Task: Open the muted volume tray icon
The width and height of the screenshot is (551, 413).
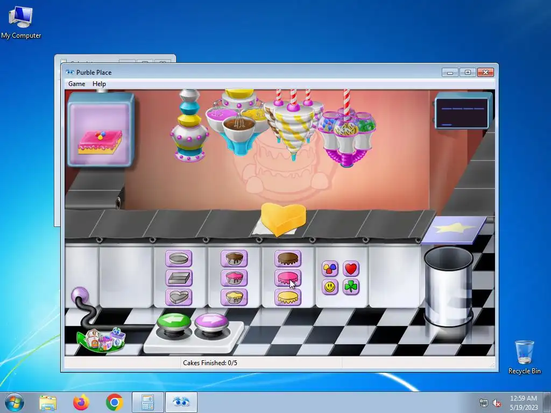Action: click(497, 403)
